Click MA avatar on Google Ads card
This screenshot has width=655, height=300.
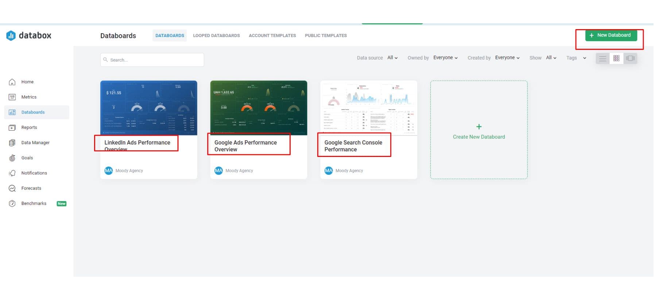[218, 171]
